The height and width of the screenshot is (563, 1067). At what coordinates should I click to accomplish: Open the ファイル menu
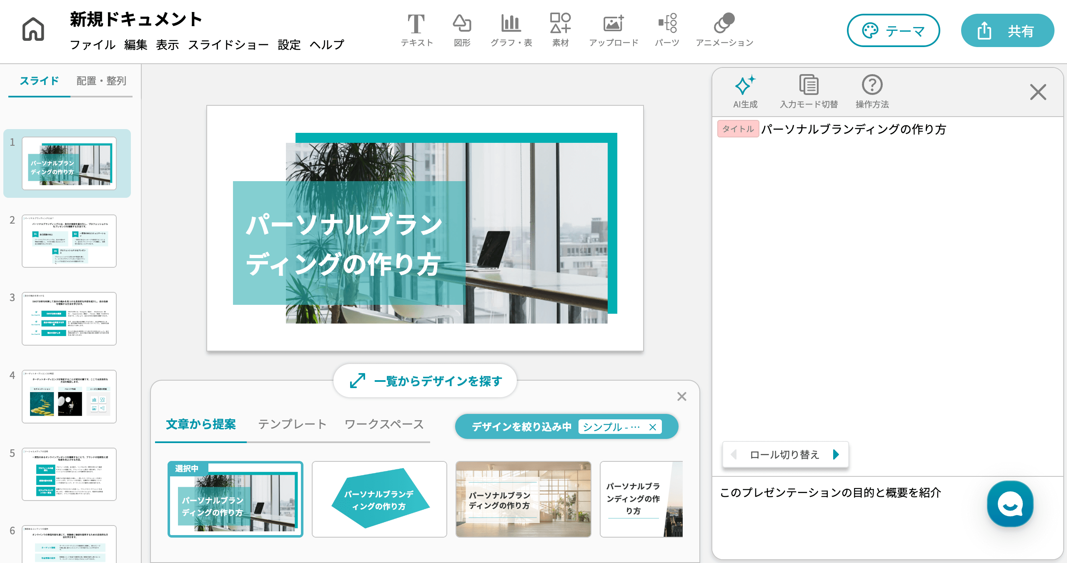pyautogui.click(x=93, y=45)
